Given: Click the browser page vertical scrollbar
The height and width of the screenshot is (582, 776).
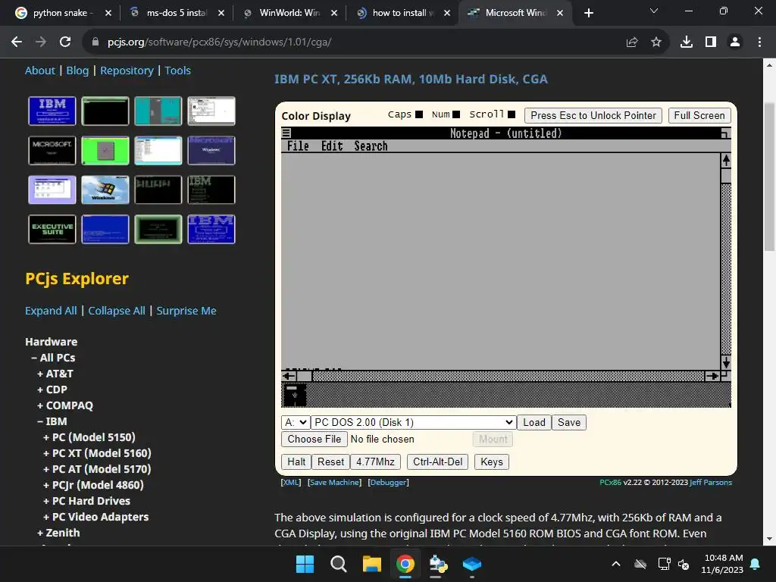Looking at the screenshot, I should 768,177.
